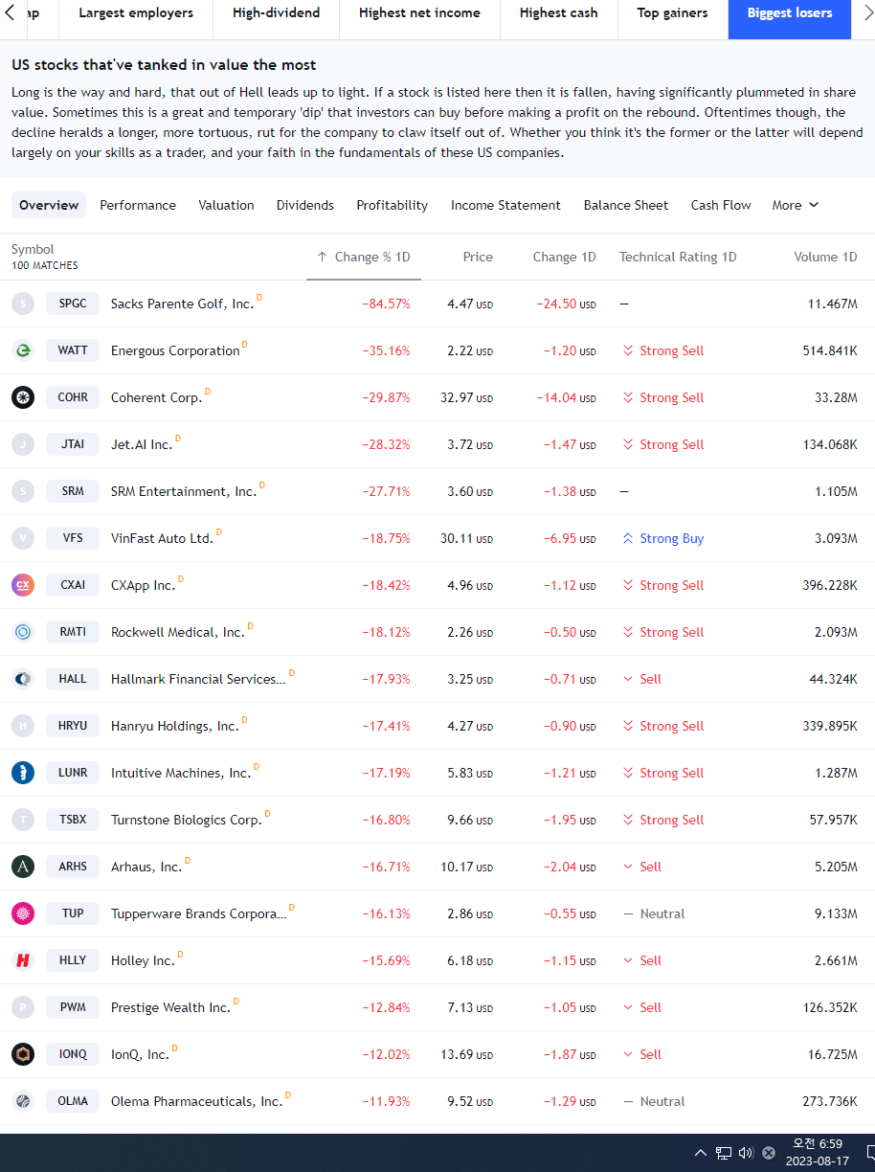Click the IonQ IONQ logo icon
This screenshot has width=875, height=1172.
pyautogui.click(x=23, y=1054)
